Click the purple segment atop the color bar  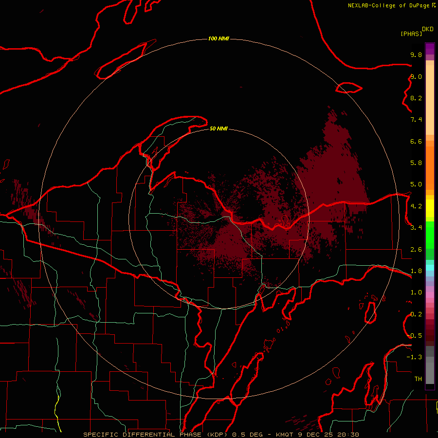click(430, 49)
